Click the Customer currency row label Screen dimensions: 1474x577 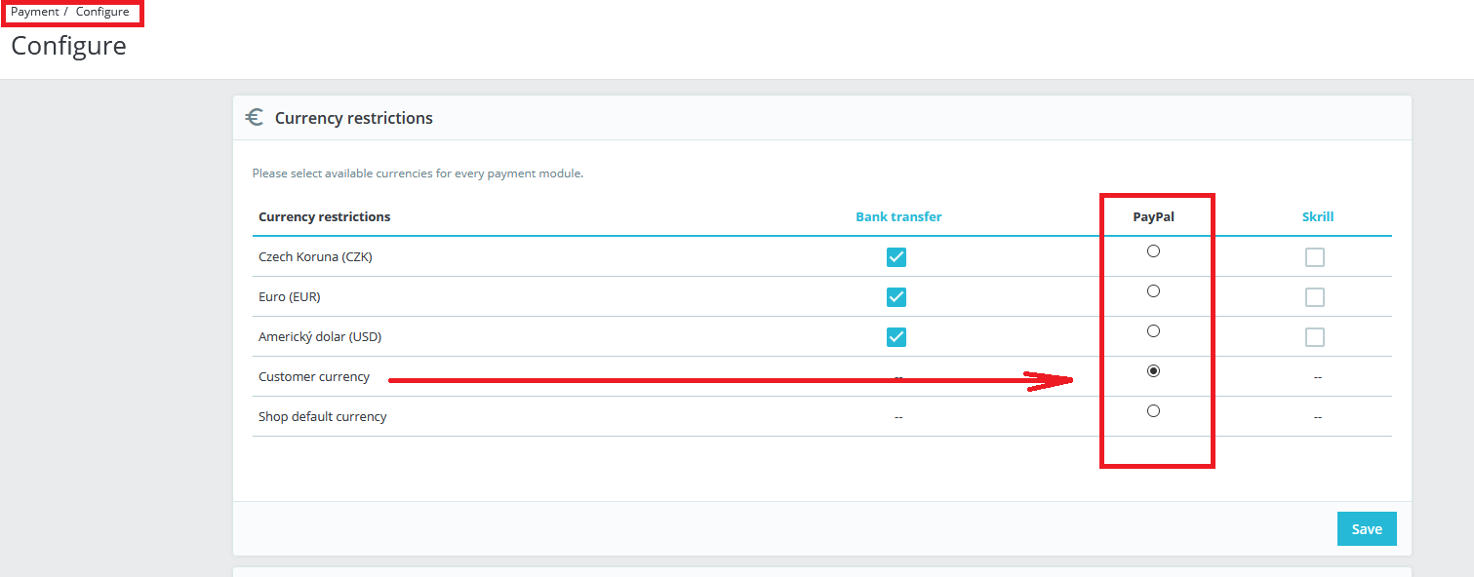(x=314, y=377)
